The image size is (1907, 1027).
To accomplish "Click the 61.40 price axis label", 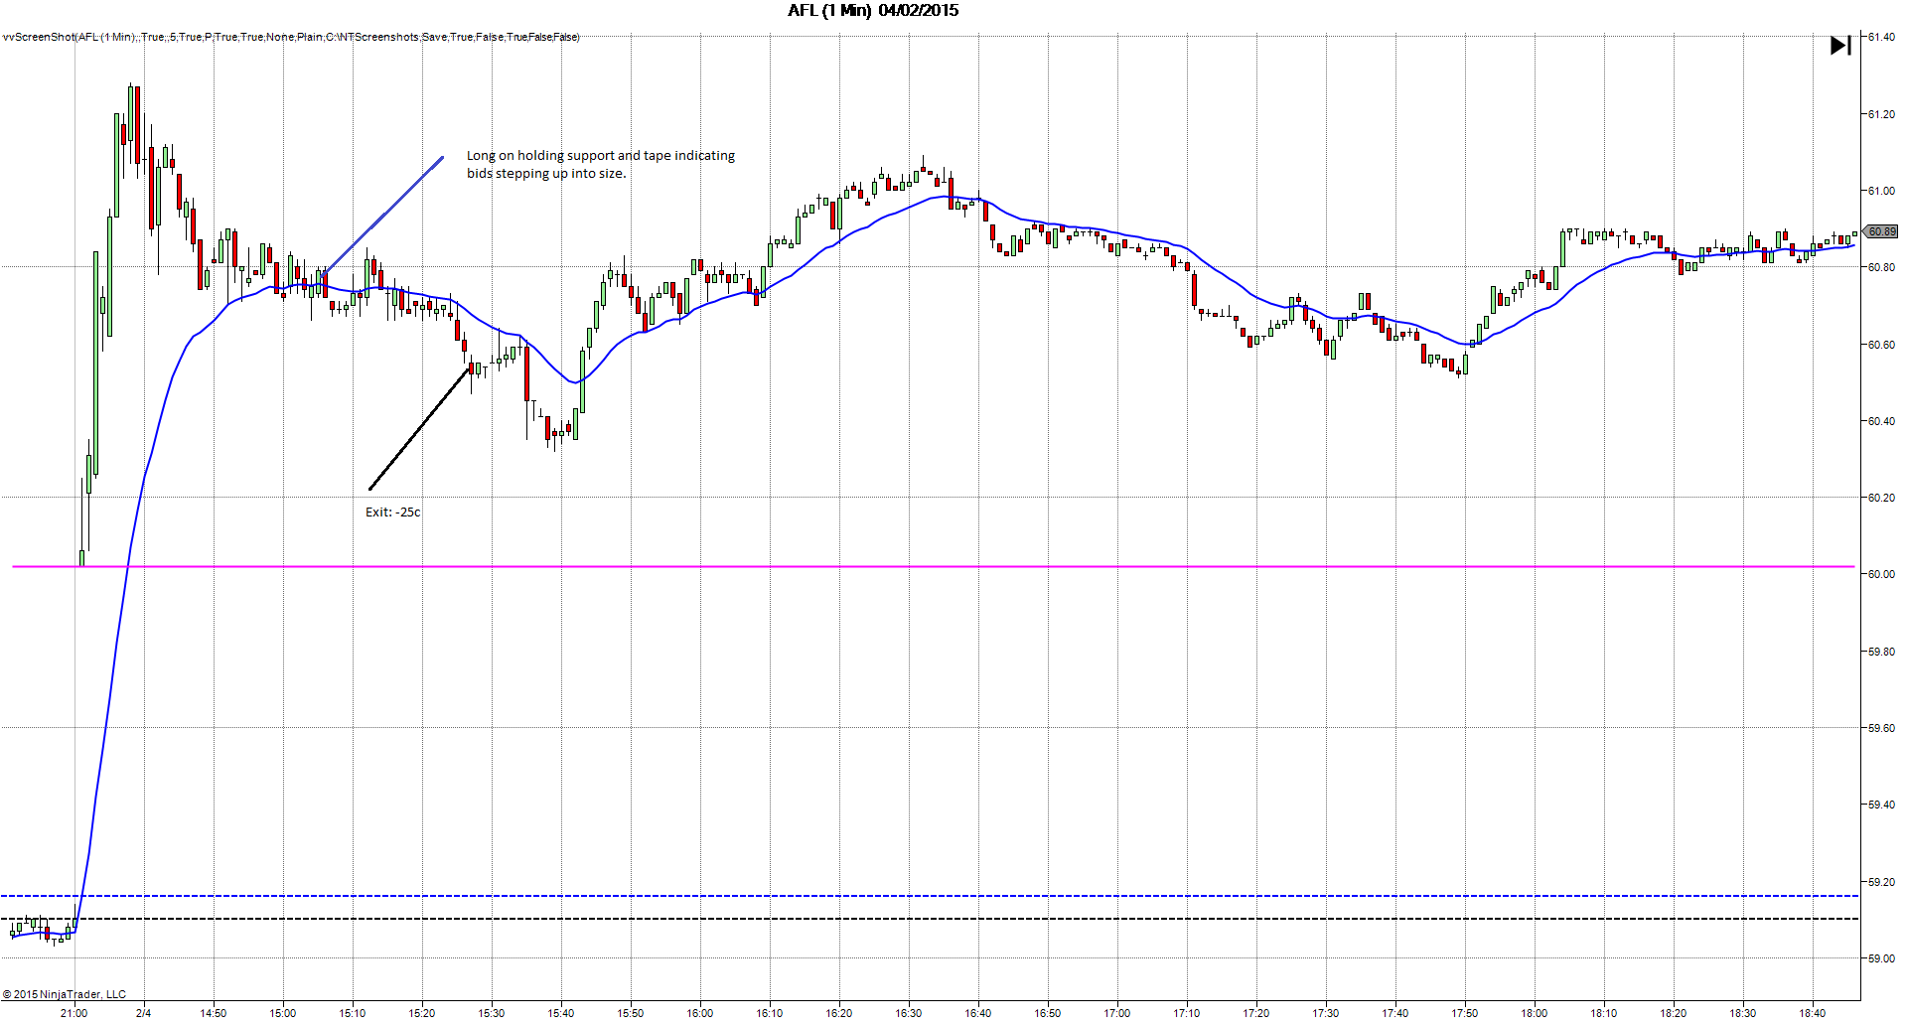I will tap(1881, 37).
